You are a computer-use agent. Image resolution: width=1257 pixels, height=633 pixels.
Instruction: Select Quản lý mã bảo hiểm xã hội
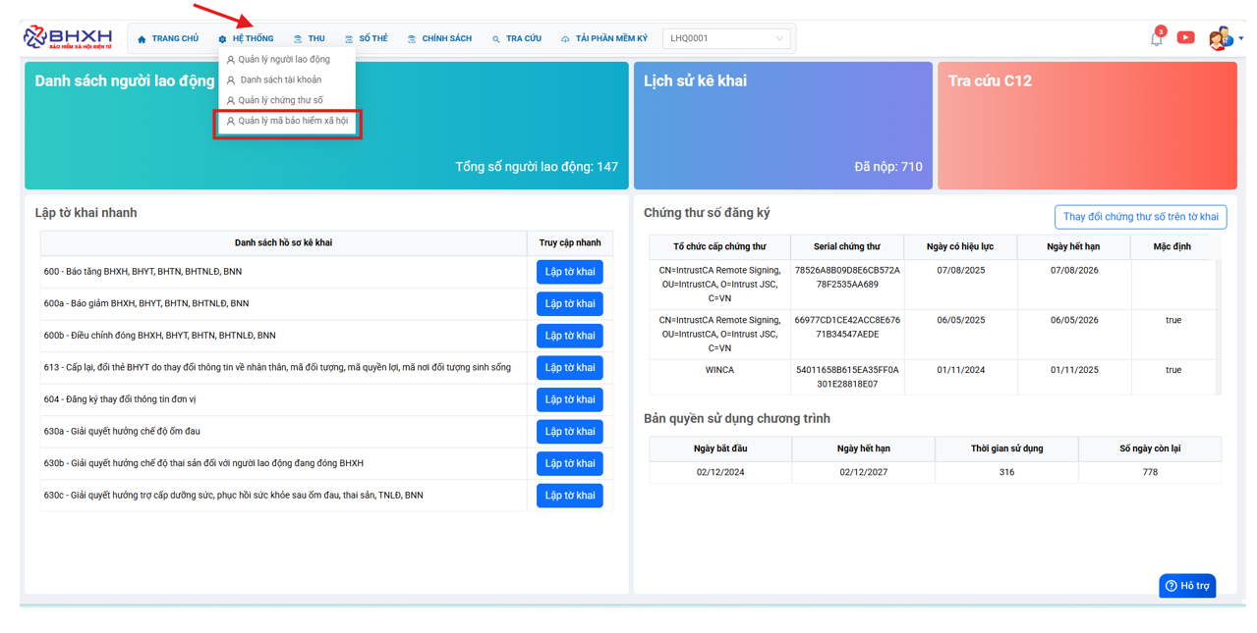pos(292,122)
